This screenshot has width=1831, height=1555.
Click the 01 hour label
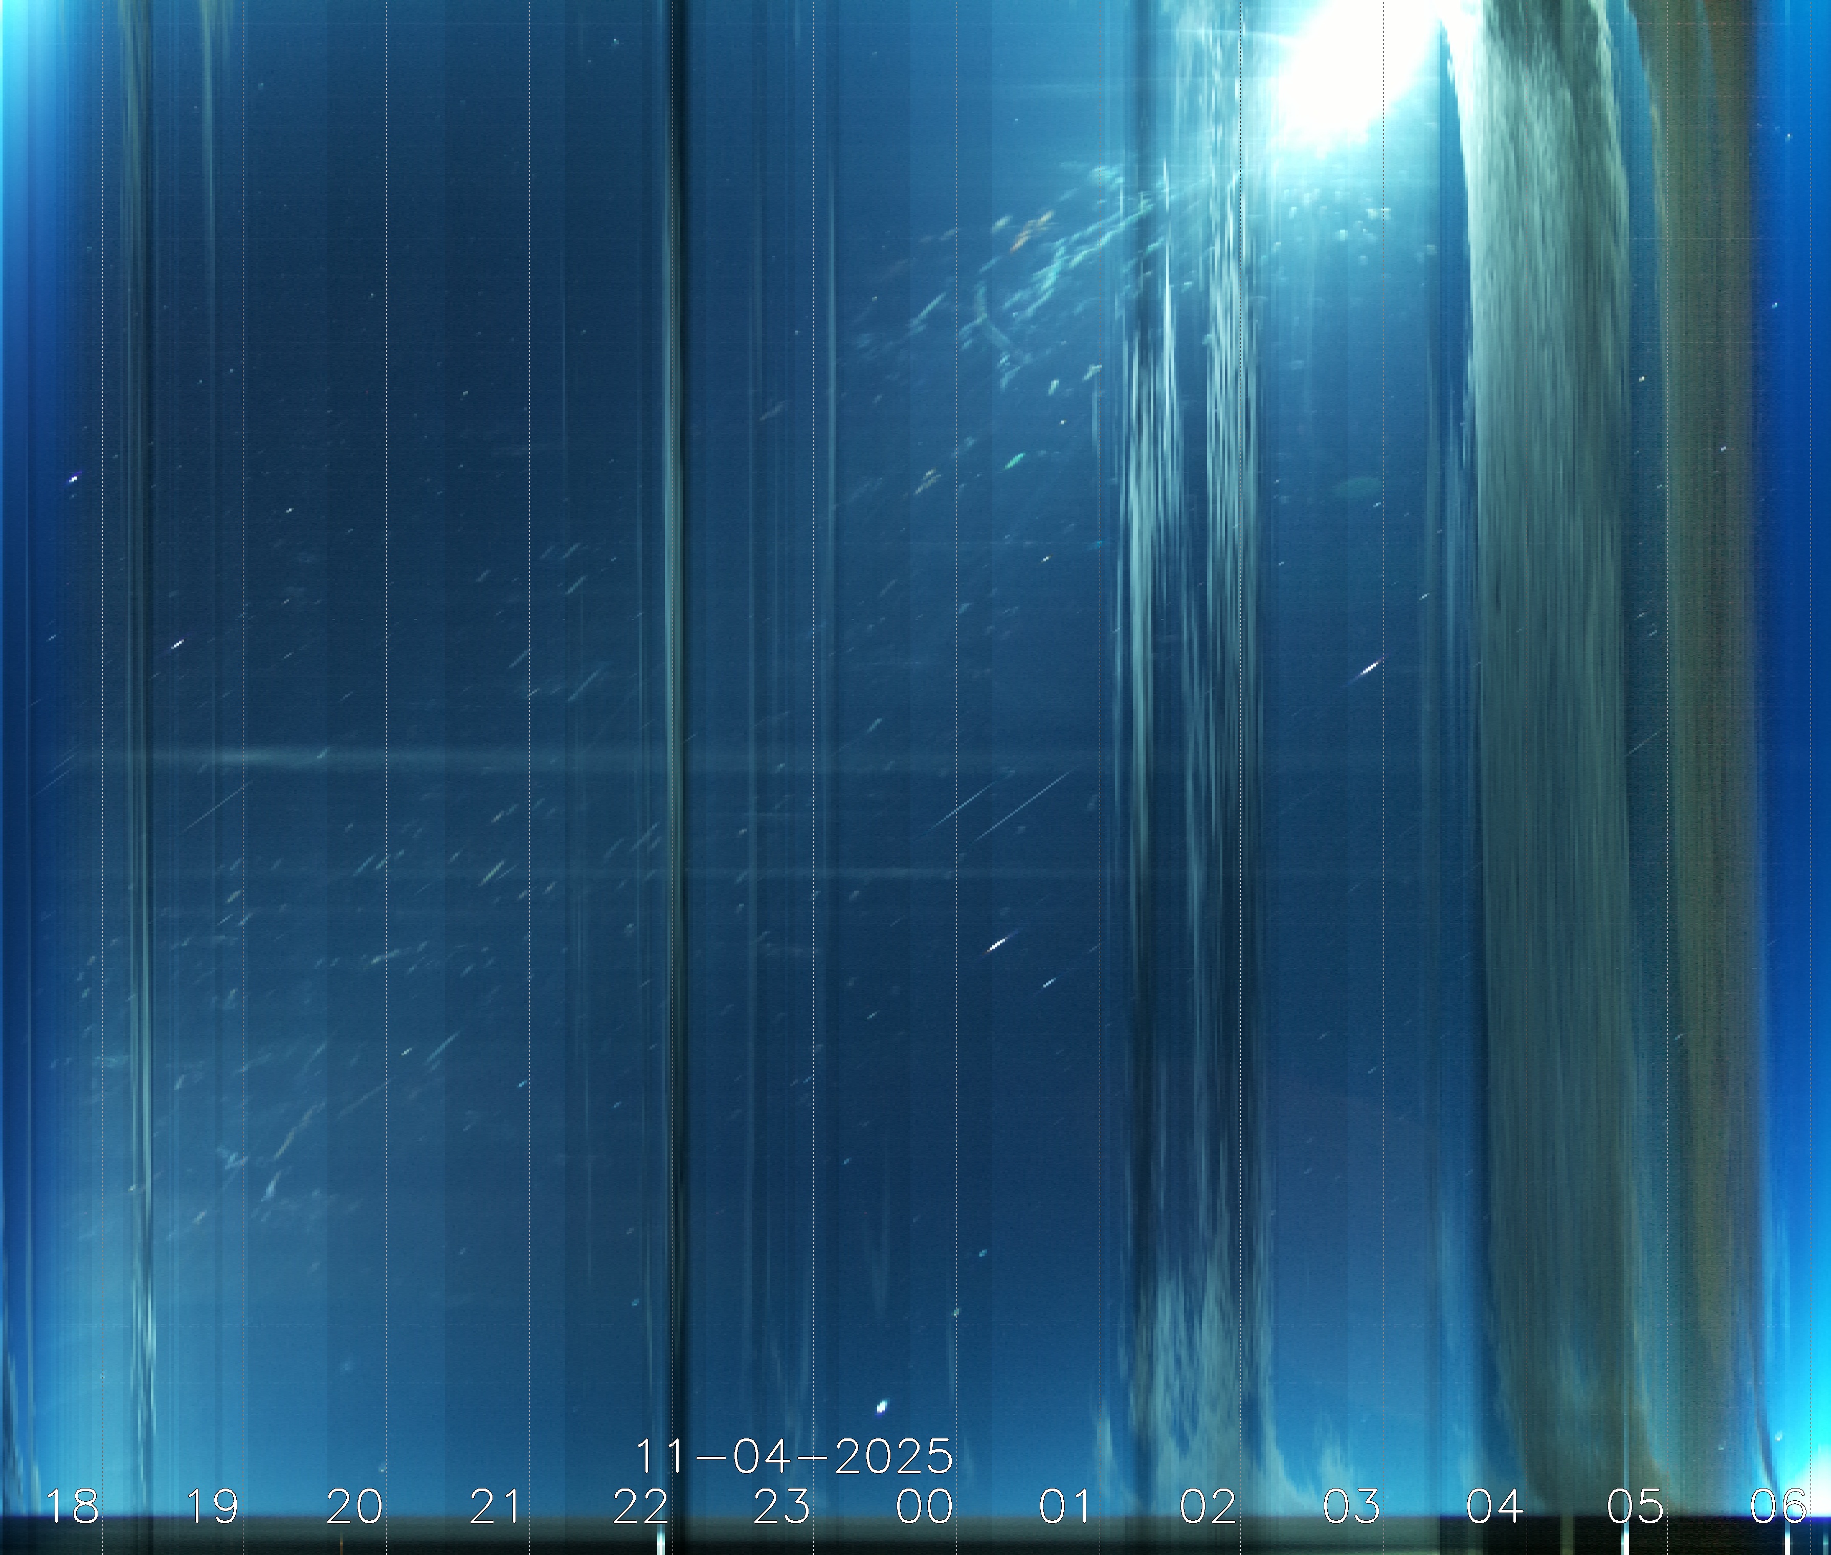[x=1066, y=1506]
